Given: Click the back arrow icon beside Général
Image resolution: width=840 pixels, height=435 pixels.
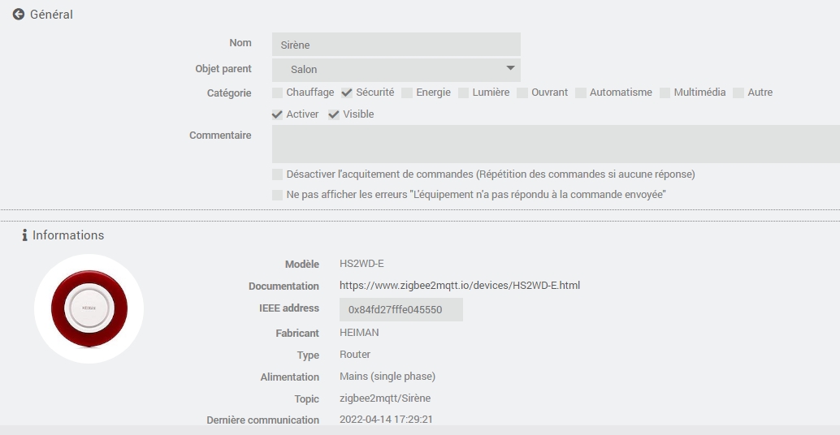Looking at the screenshot, I should tap(18, 15).
